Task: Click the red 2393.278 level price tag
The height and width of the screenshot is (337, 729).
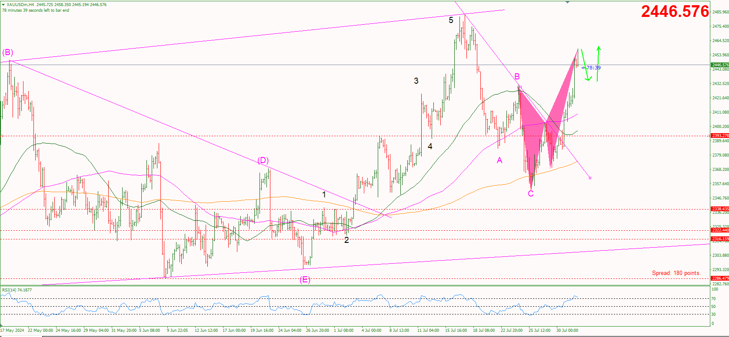Action: click(x=720, y=136)
